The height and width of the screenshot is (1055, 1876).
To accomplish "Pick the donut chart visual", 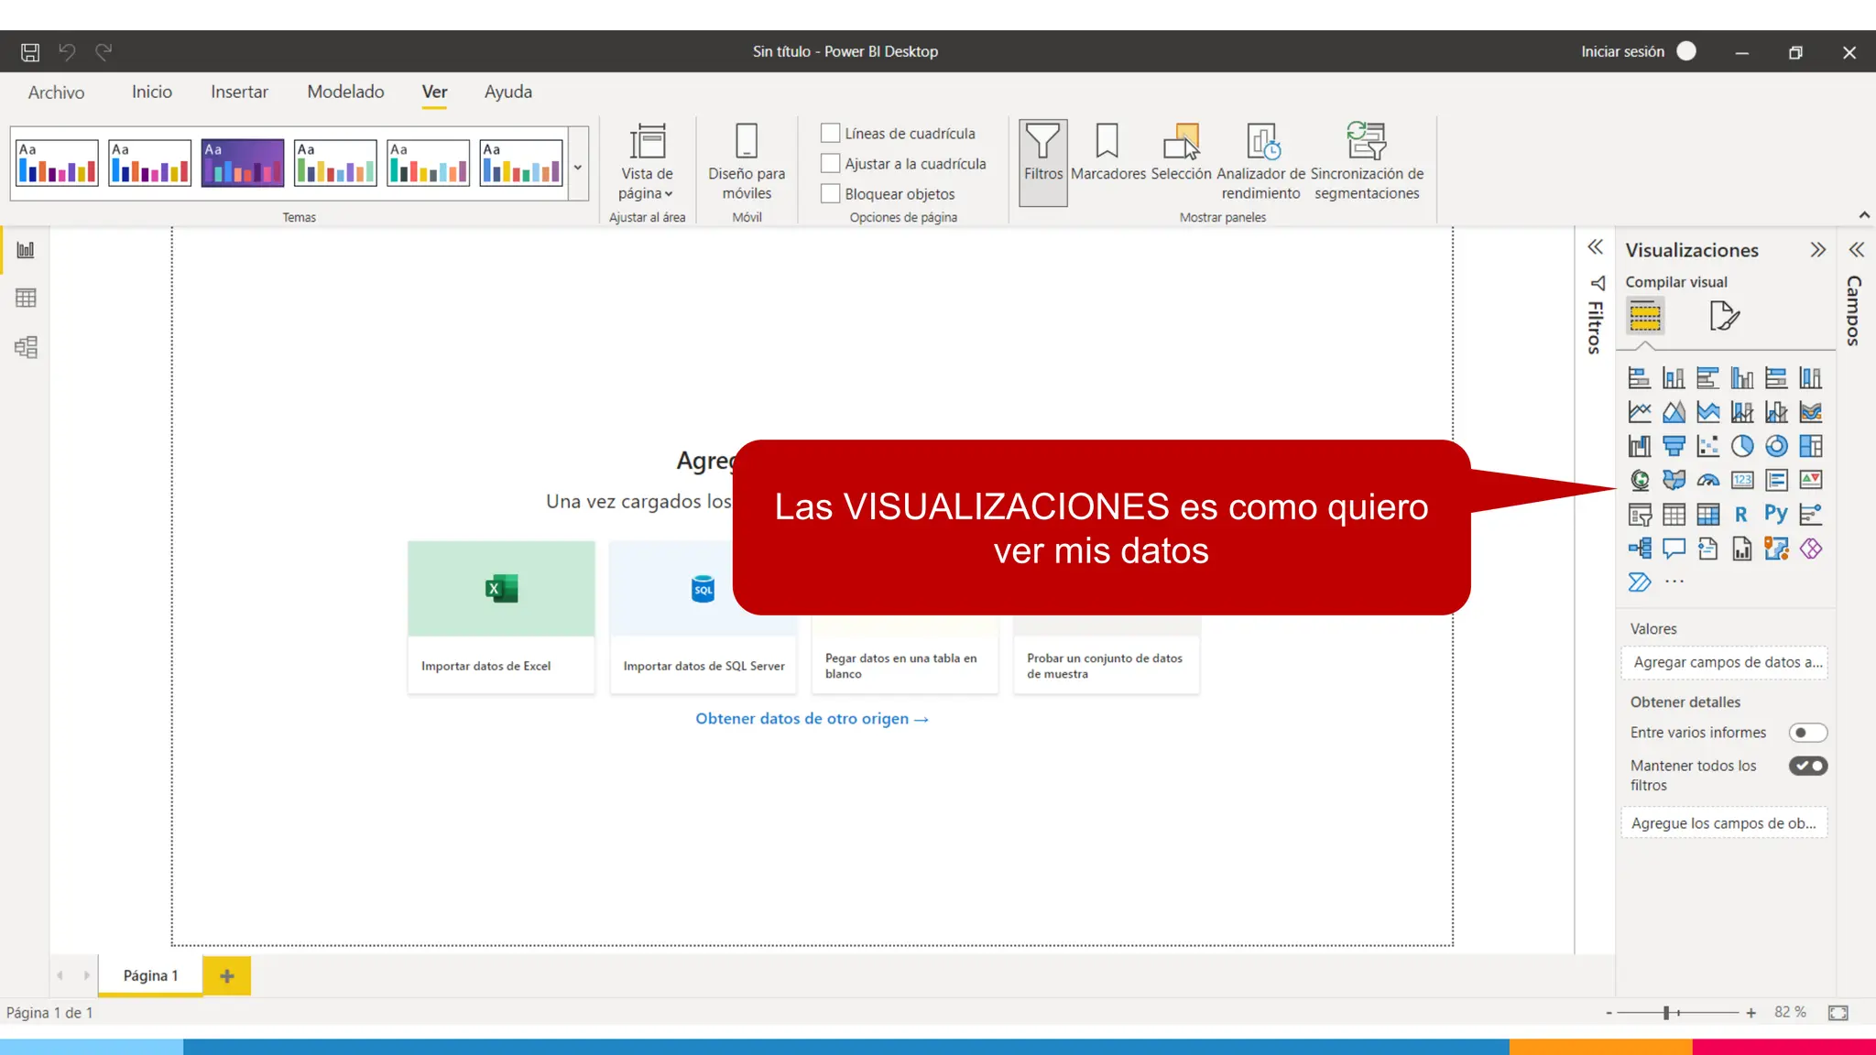I will tap(1776, 446).
